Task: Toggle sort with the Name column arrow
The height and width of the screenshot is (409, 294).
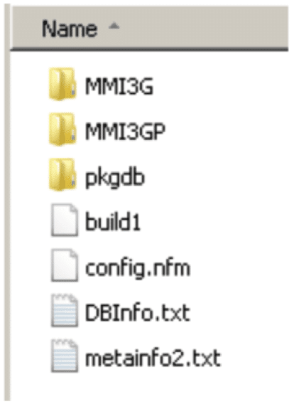Action: 114,26
